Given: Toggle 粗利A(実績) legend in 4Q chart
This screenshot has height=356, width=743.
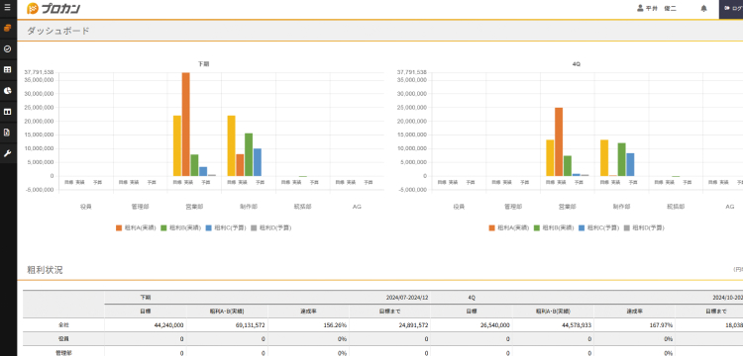Looking at the screenshot, I should tap(509, 227).
